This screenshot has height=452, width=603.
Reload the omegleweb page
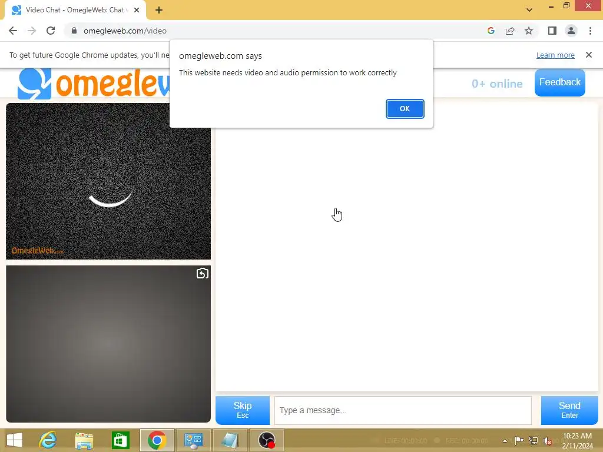51,31
